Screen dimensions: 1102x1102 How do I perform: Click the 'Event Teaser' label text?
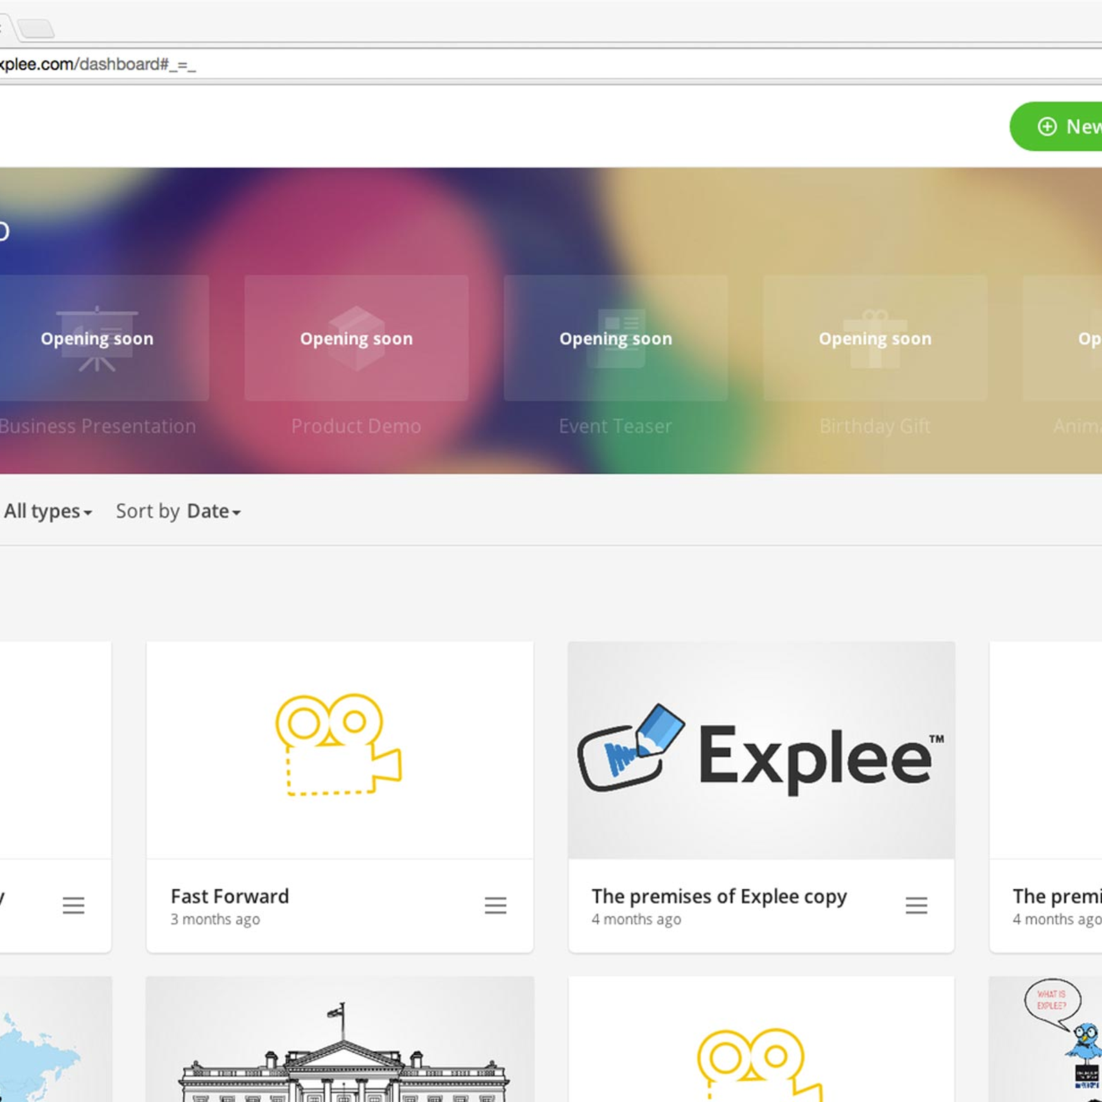[x=616, y=426]
